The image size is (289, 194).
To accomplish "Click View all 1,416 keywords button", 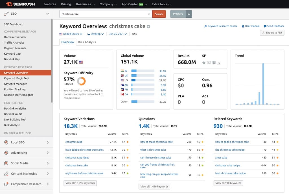I will pos(154,186).
